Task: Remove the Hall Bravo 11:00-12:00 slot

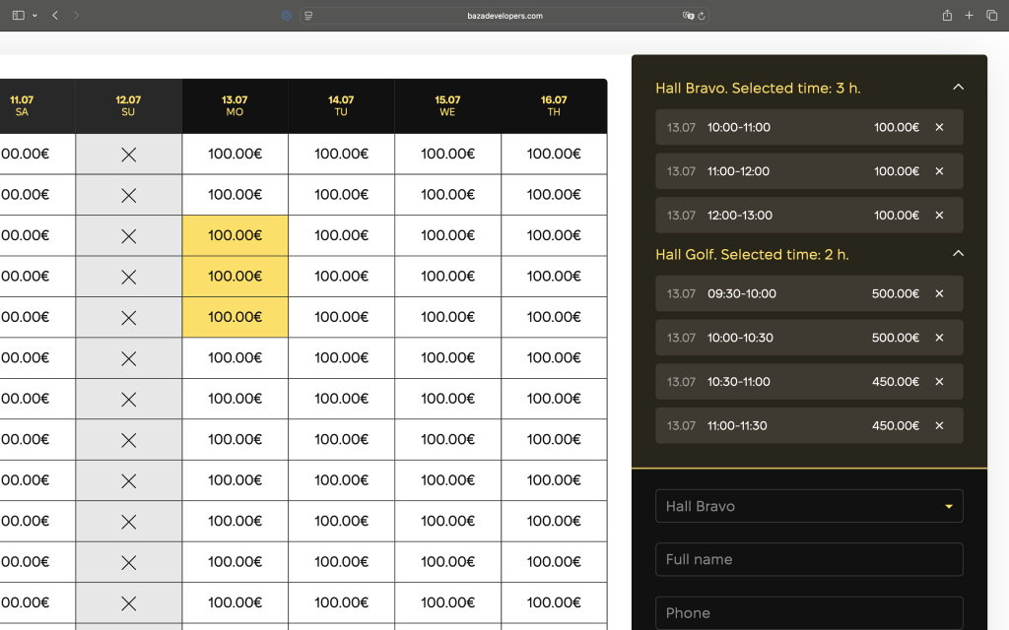Action: [939, 171]
